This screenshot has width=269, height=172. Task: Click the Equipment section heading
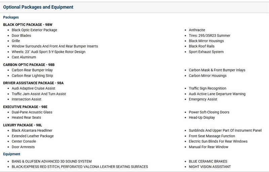pos(12,154)
